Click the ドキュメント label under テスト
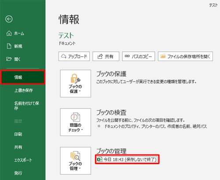 click(67, 43)
